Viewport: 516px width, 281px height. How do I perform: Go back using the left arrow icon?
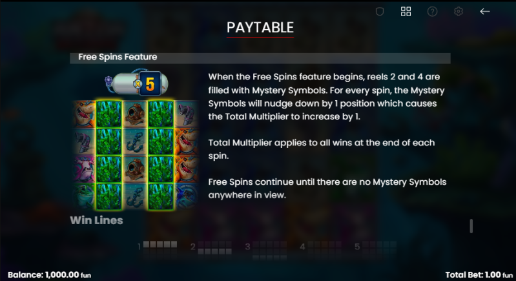point(485,12)
